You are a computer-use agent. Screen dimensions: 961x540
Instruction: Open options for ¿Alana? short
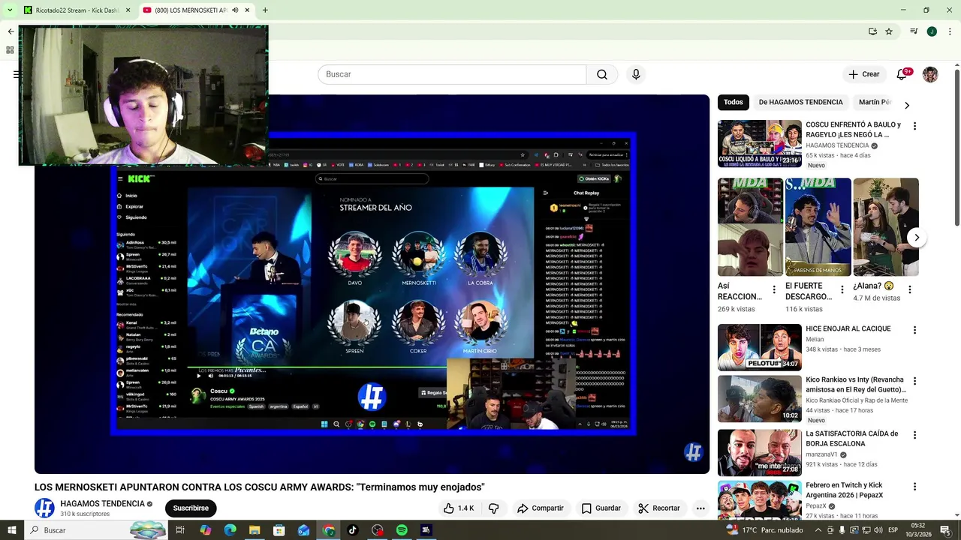click(910, 289)
